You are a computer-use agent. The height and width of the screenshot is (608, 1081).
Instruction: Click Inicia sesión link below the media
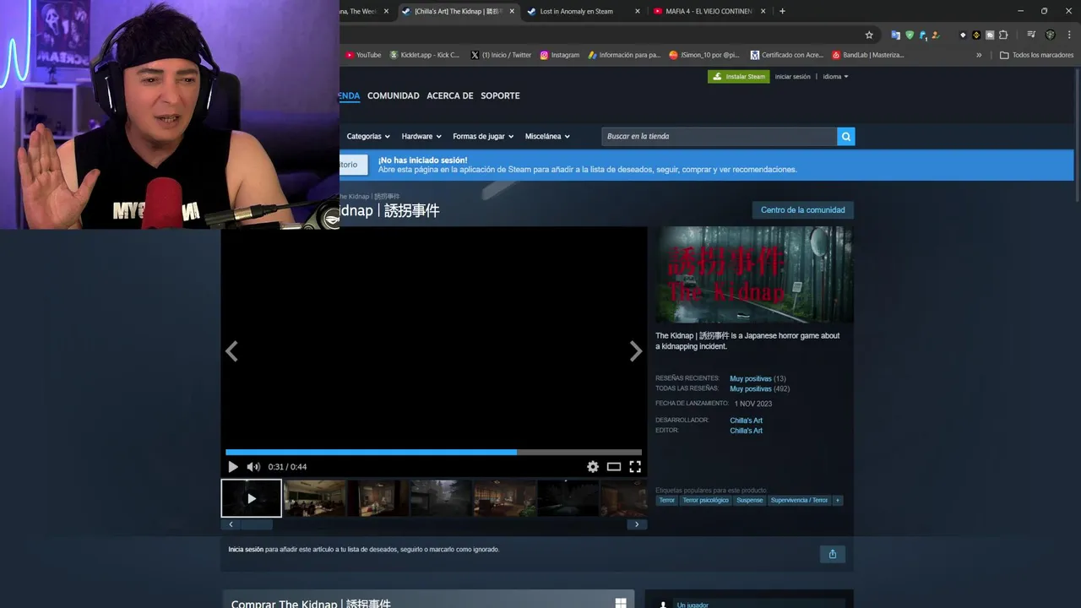tap(246, 550)
